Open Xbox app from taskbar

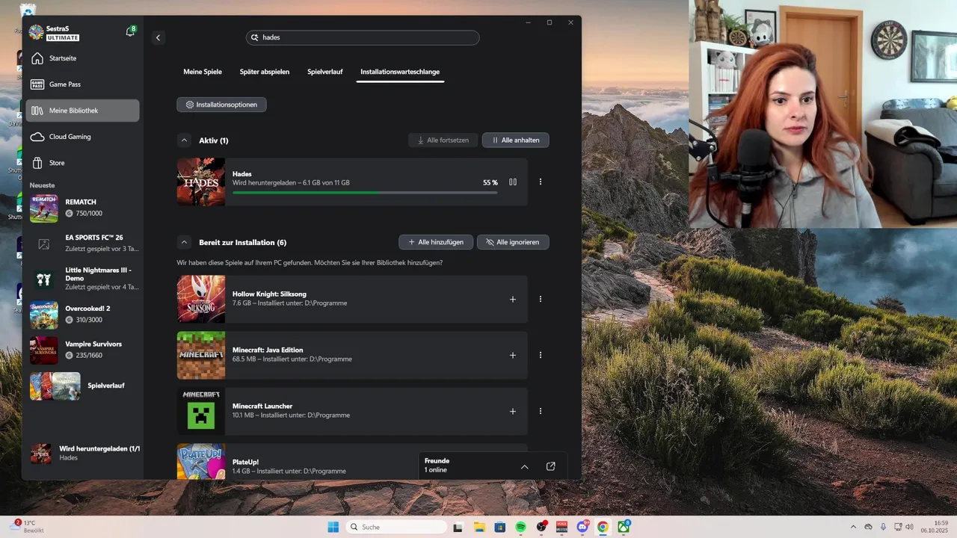tap(624, 527)
